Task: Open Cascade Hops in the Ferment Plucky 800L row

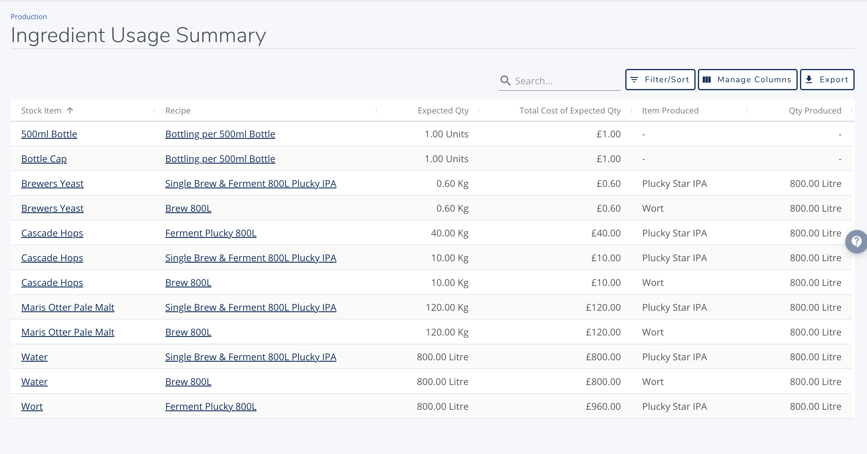Action: [52, 233]
